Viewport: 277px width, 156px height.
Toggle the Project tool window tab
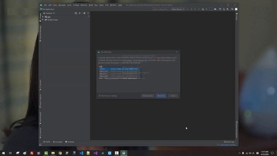tap(40, 17)
